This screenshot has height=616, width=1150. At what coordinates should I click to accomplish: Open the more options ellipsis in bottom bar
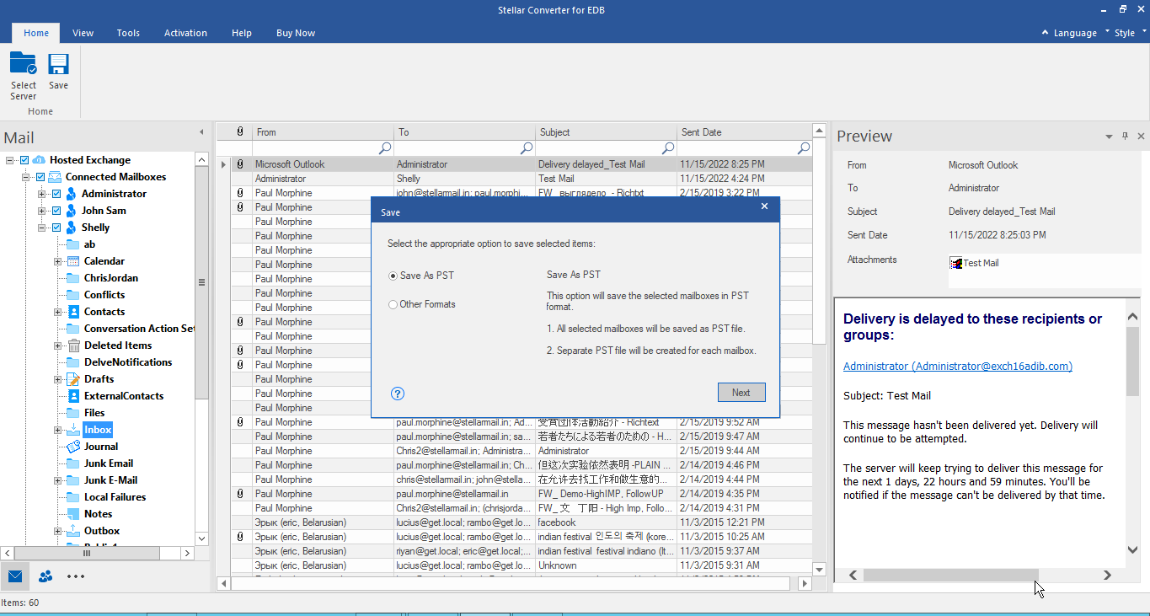[76, 576]
